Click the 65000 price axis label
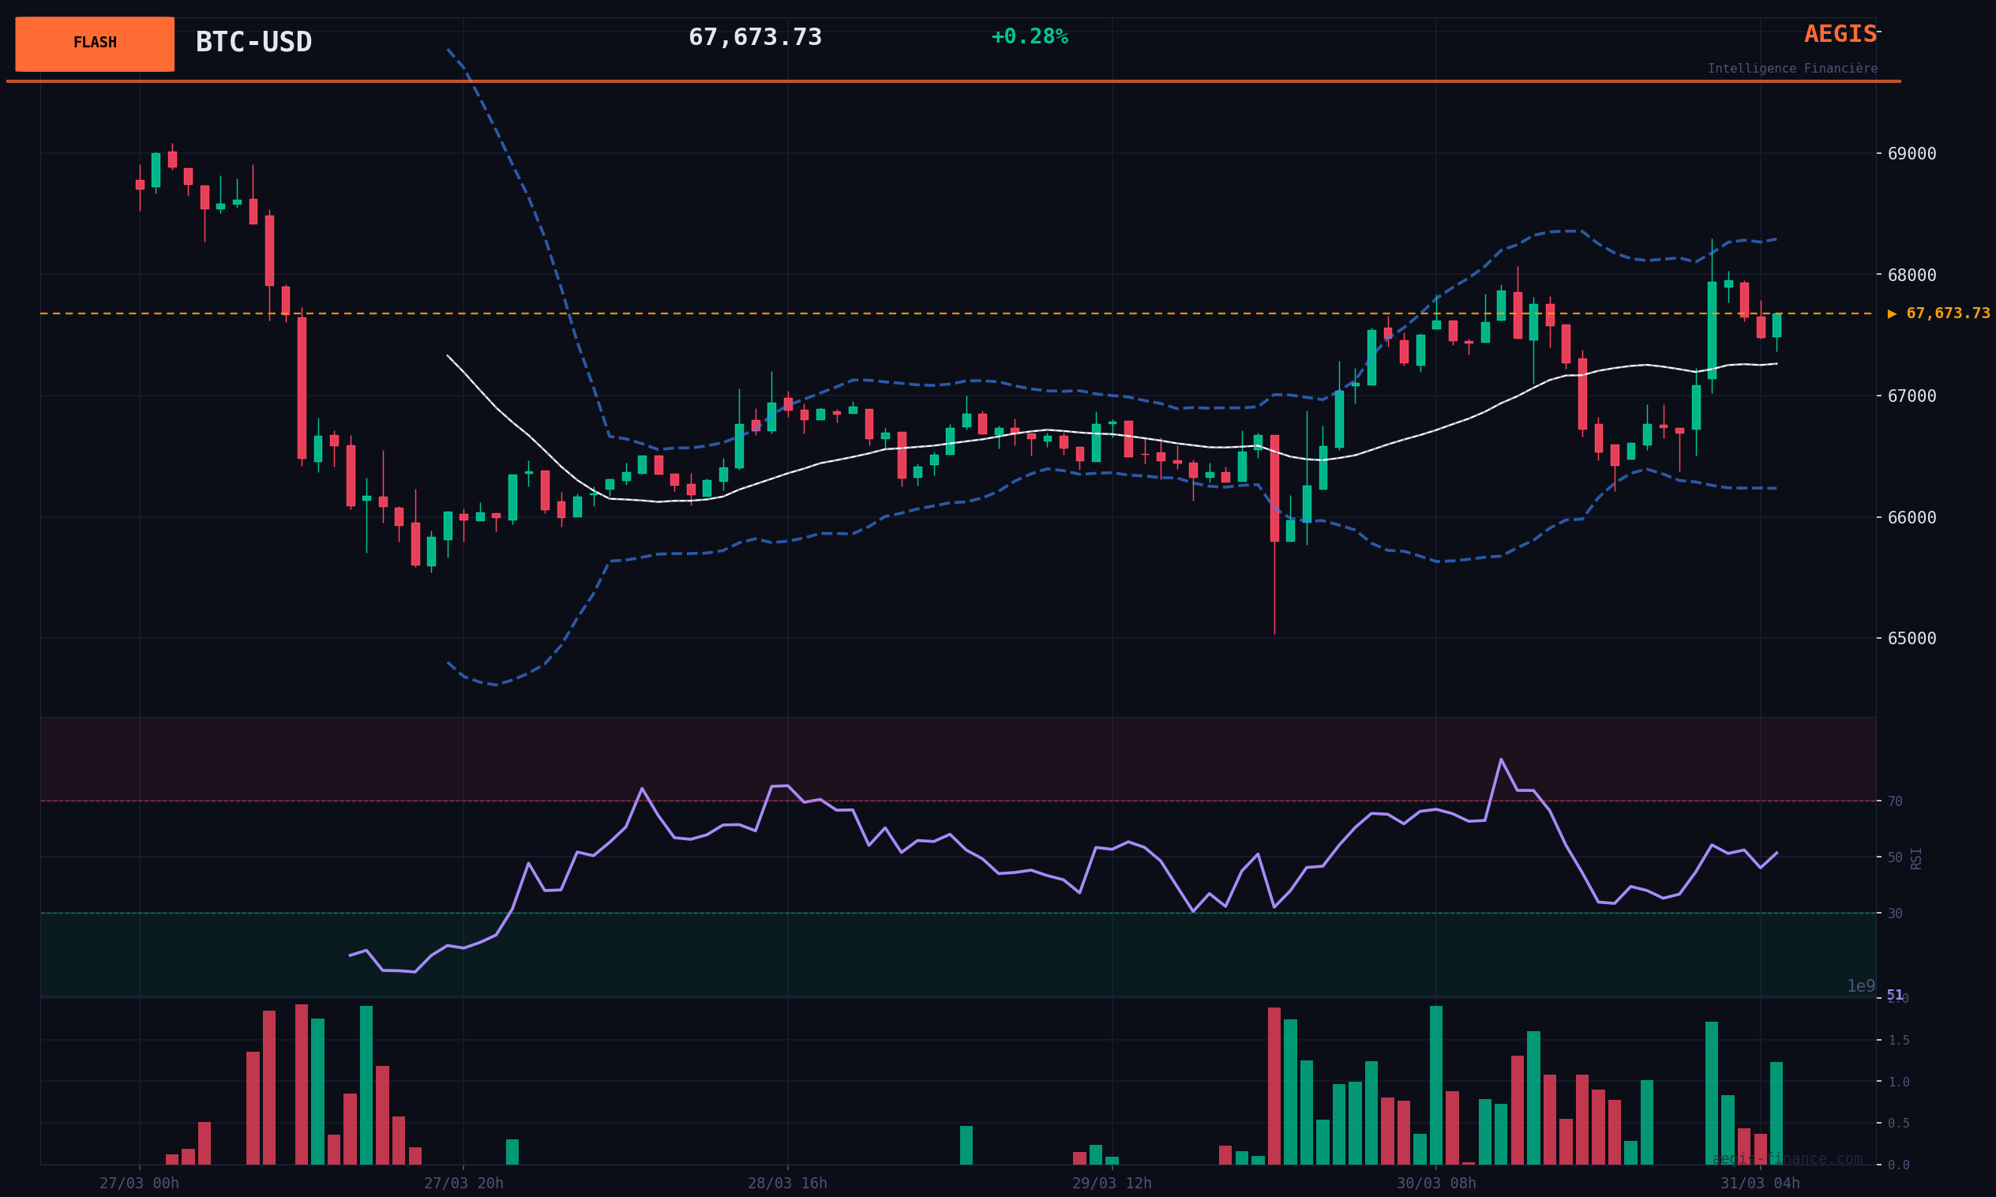This screenshot has width=1996, height=1197. click(1912, 639)
